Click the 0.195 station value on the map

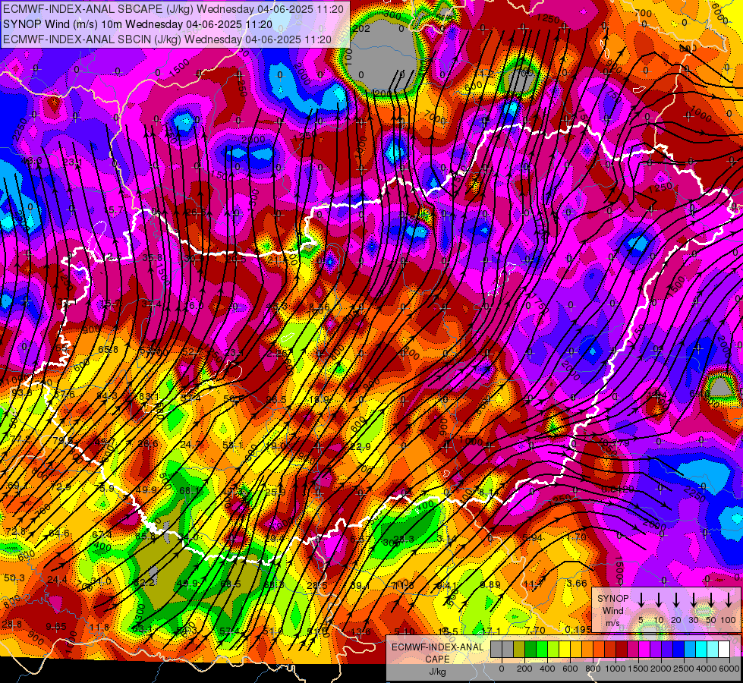[x=578, y=629]
